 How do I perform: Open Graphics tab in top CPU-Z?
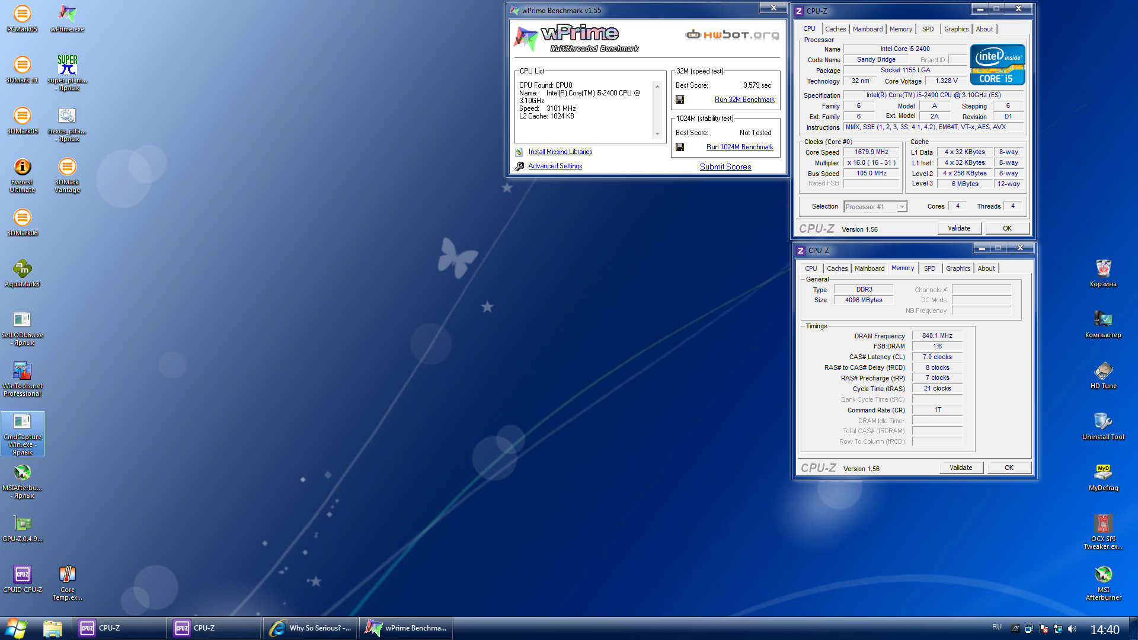[x=956, y=29]
